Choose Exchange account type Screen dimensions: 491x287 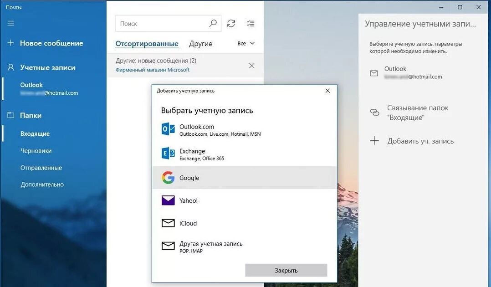tap(245, 154)
